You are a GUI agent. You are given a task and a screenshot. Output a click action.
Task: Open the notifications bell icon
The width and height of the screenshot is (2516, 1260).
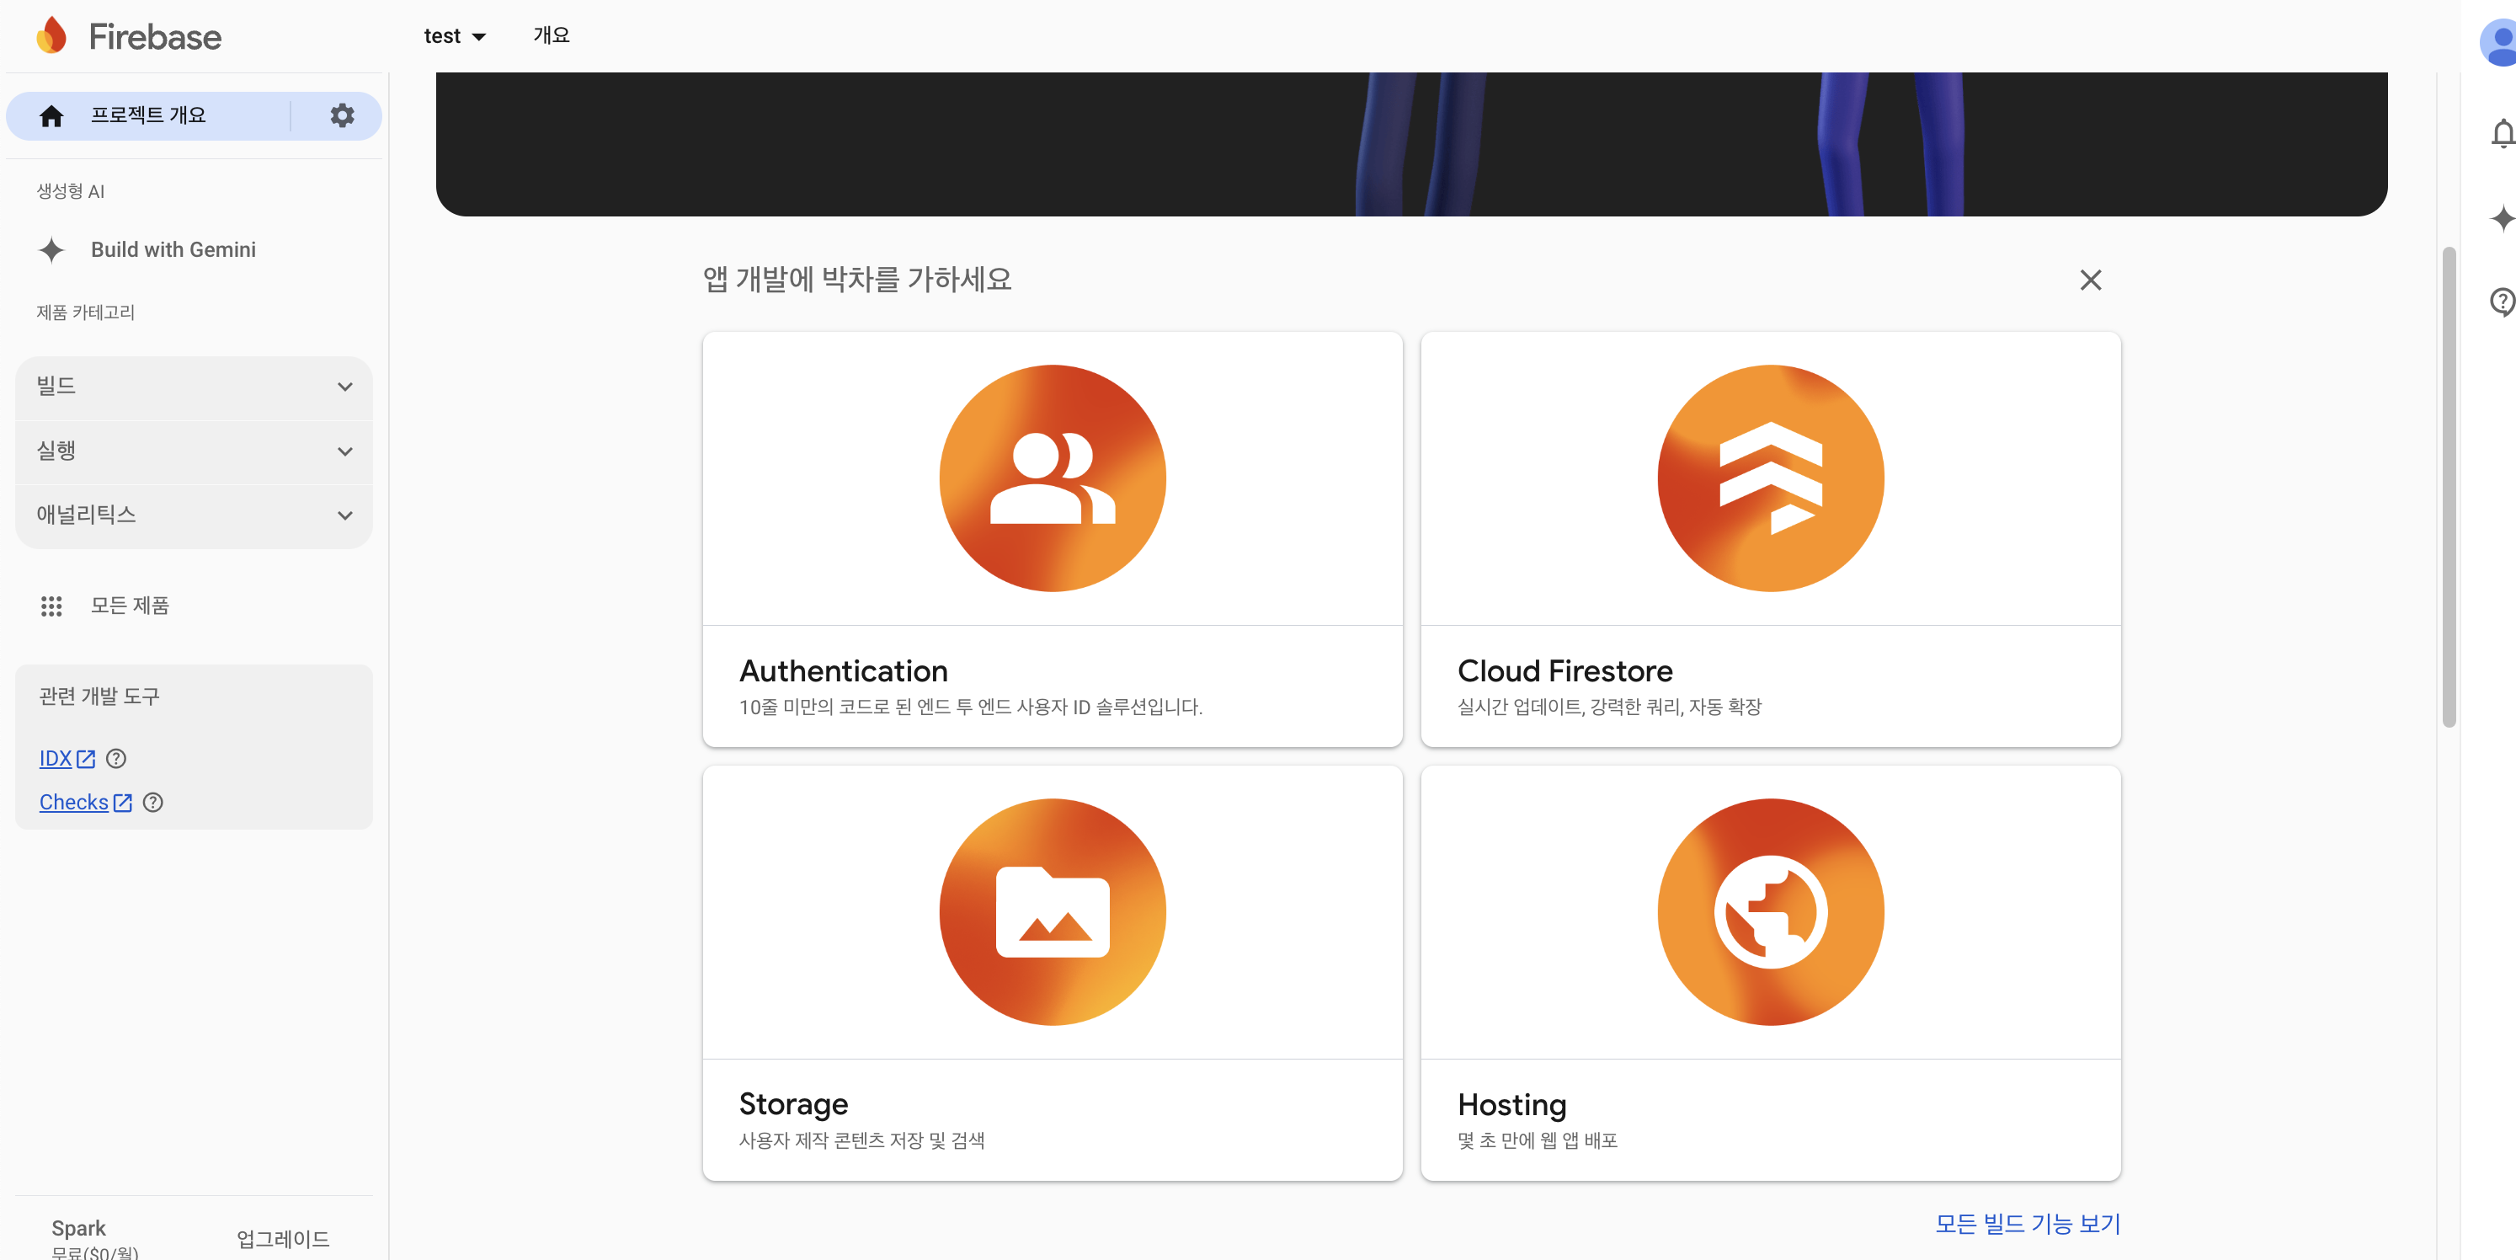(x=2502, y=134)
